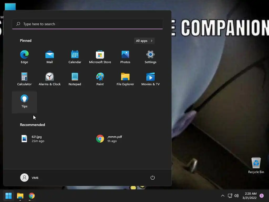Image resolution: width=269 pixels, height=202 pixels.
Task: Launch the Mail app
Action: (x=50, y=57)
